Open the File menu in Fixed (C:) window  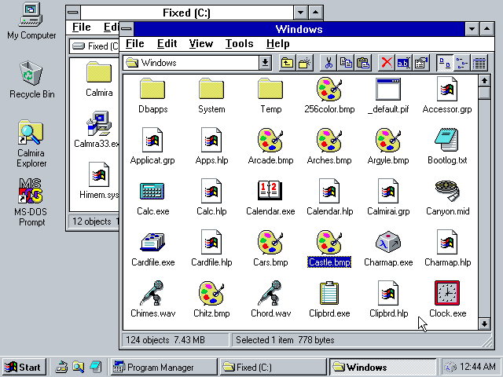pos(82,27)
